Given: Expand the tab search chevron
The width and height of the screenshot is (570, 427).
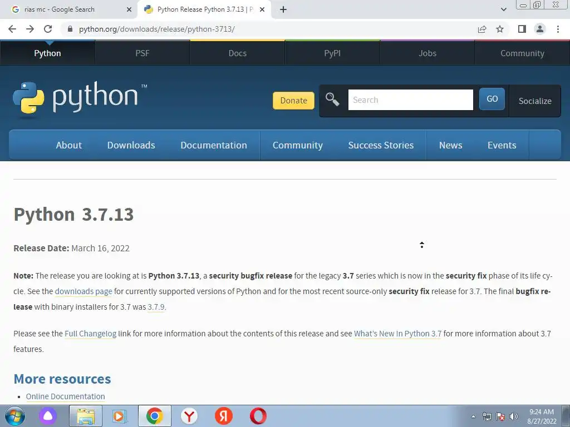Looking at the screenshot, I should click(503, 9).
